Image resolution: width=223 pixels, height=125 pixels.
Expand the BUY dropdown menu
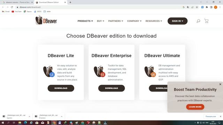pos(100,21)
